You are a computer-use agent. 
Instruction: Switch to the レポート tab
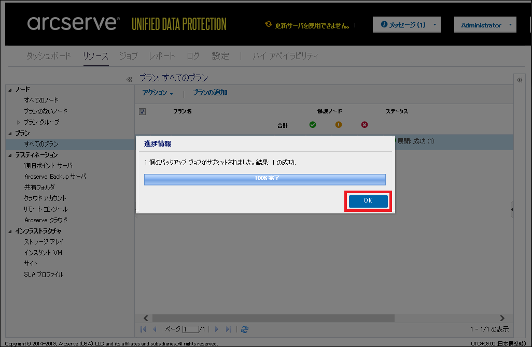pos(162,55)
